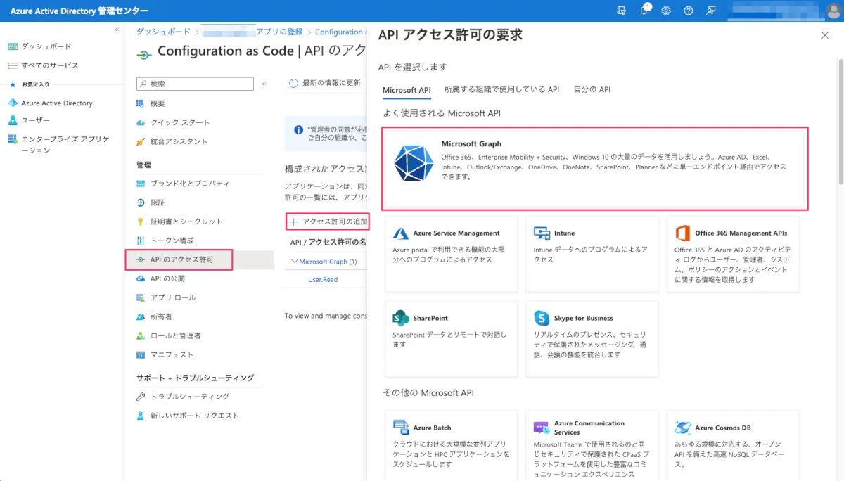Switch to the 所属する組織で使用している API tab

501,90
